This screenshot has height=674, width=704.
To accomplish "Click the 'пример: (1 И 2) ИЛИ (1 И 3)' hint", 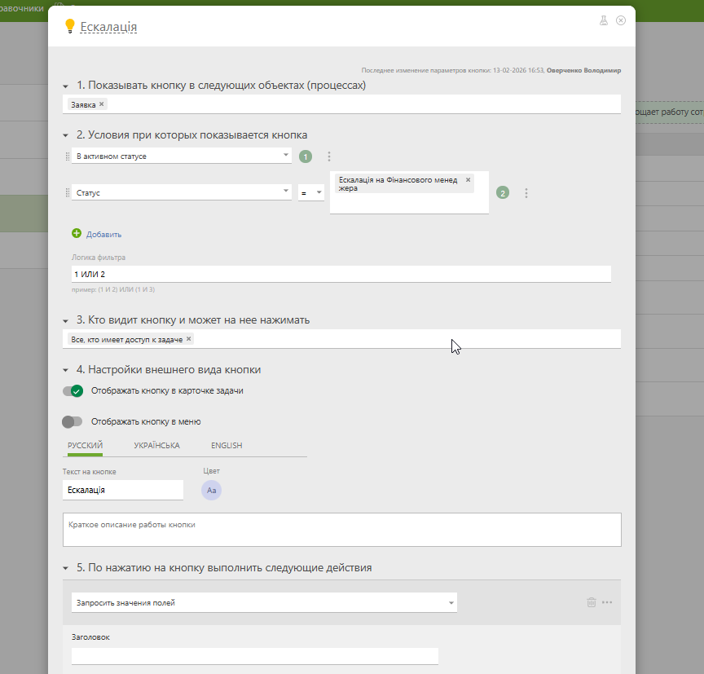I will (x=113, y=289).
